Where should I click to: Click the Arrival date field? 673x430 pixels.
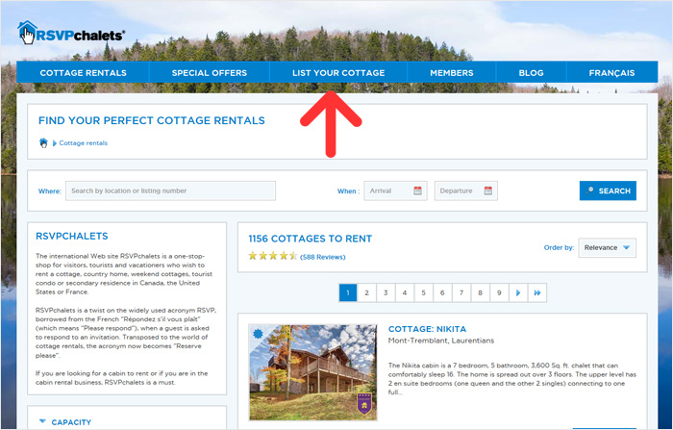tap(395, 190)
